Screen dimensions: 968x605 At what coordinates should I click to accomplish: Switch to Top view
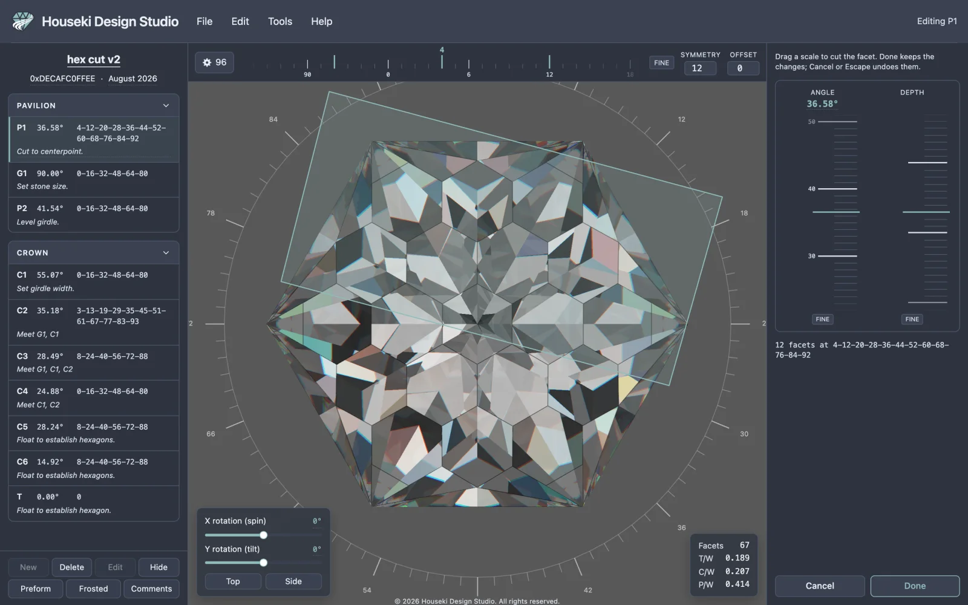(233, 581)
